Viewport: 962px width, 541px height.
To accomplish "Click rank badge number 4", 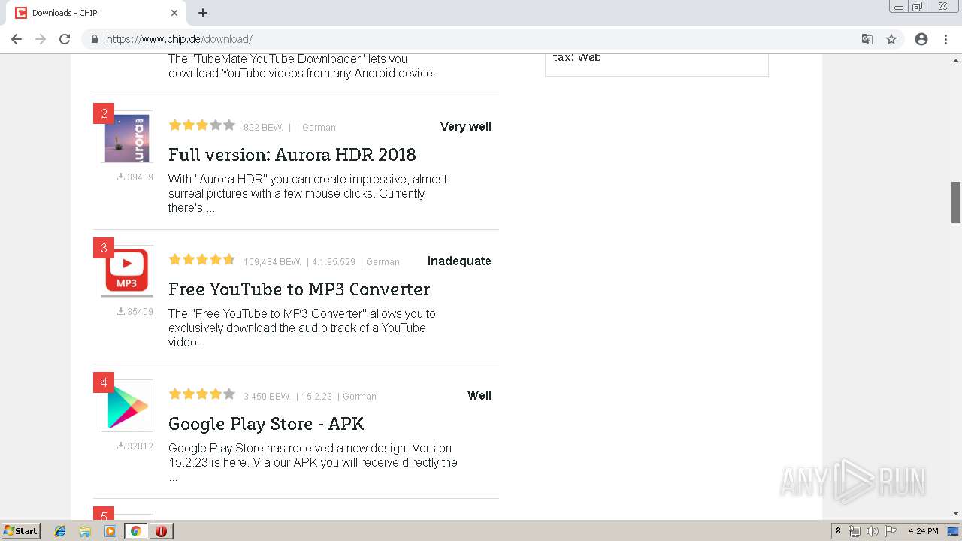I will coord(104,382).
